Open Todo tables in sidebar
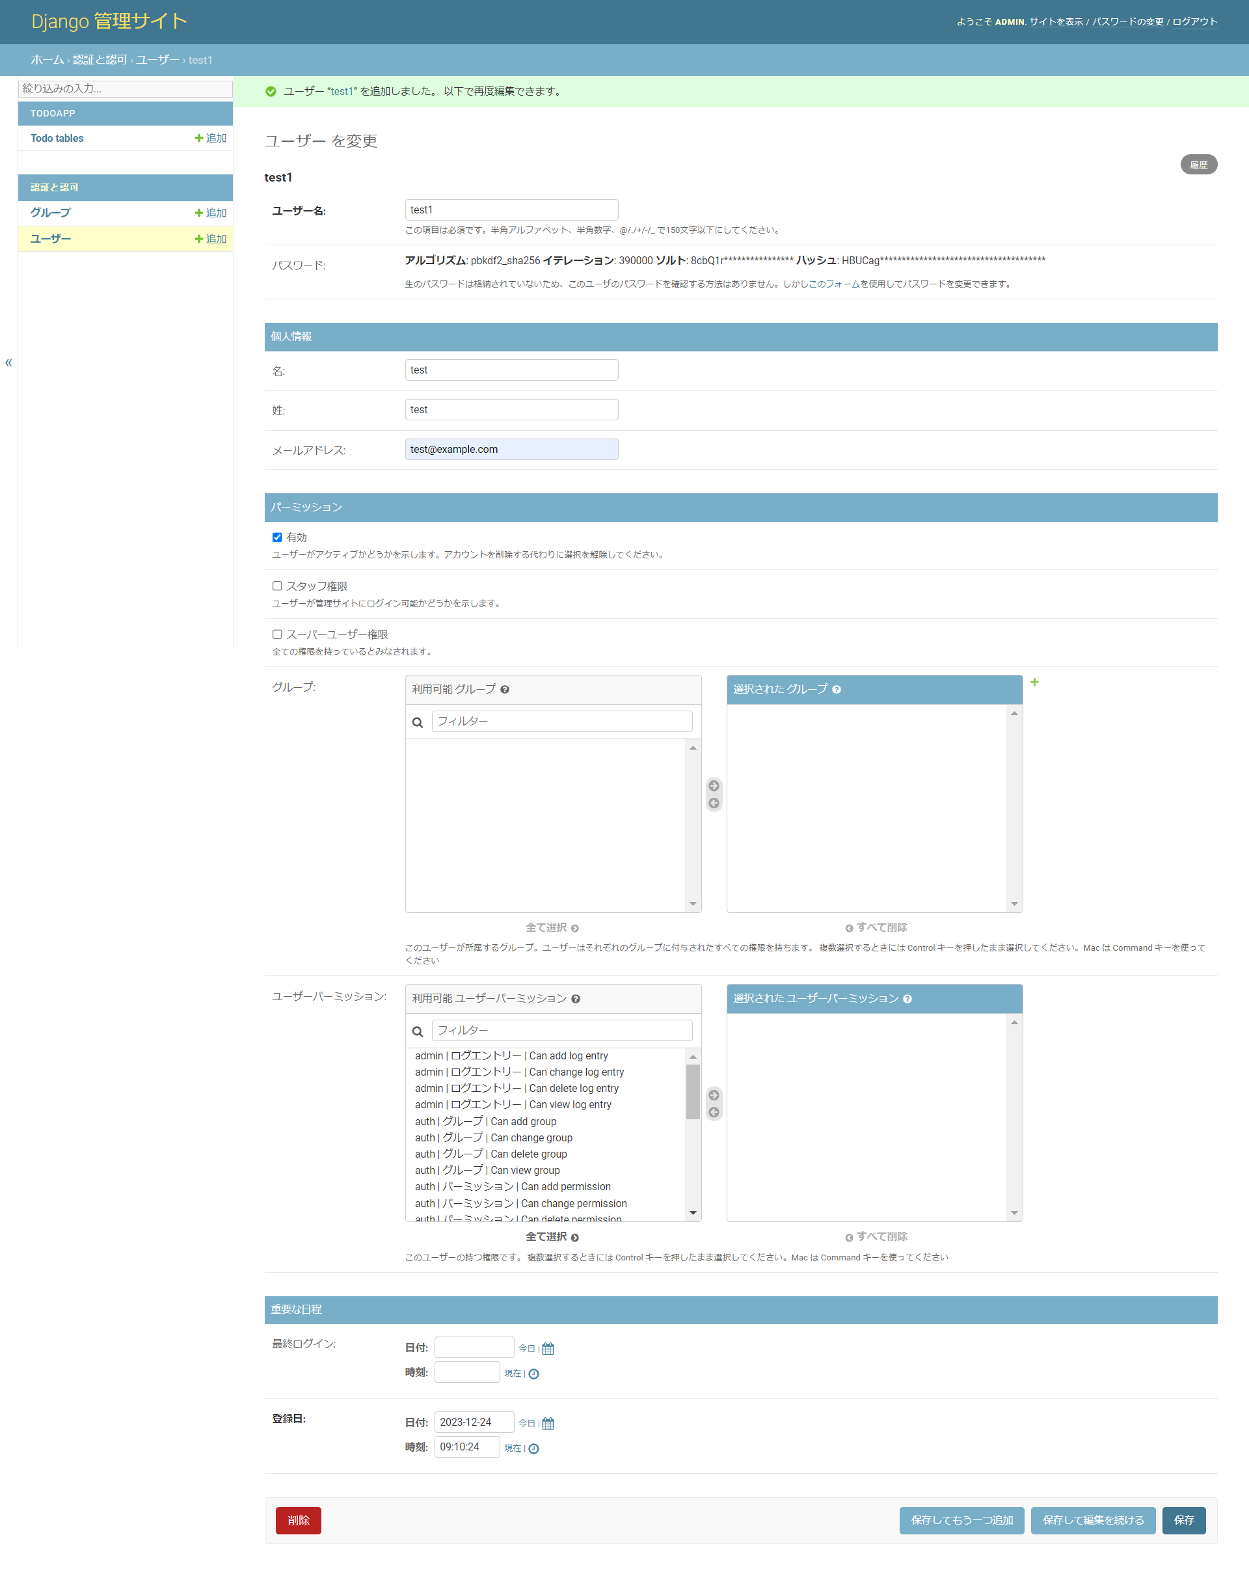 (57, 138)
